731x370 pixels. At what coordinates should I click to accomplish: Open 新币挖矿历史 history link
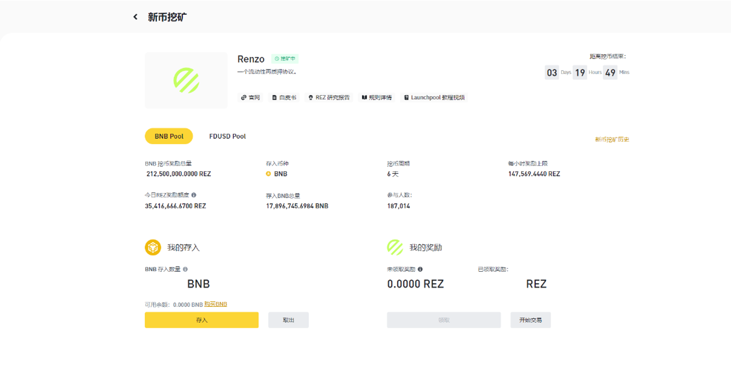pyautogui.click(x=612, y=140)
